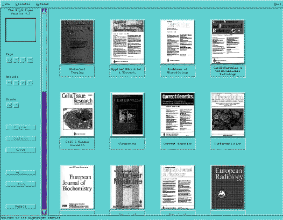Click the purple scrollbar thumb
This screenshot has height=220, width=283.
pos(44,150)
